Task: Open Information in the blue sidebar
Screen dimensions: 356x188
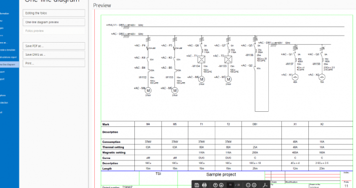Action: 5,14
